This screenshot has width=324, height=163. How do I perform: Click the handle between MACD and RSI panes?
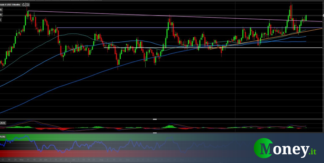pos(155,133)
